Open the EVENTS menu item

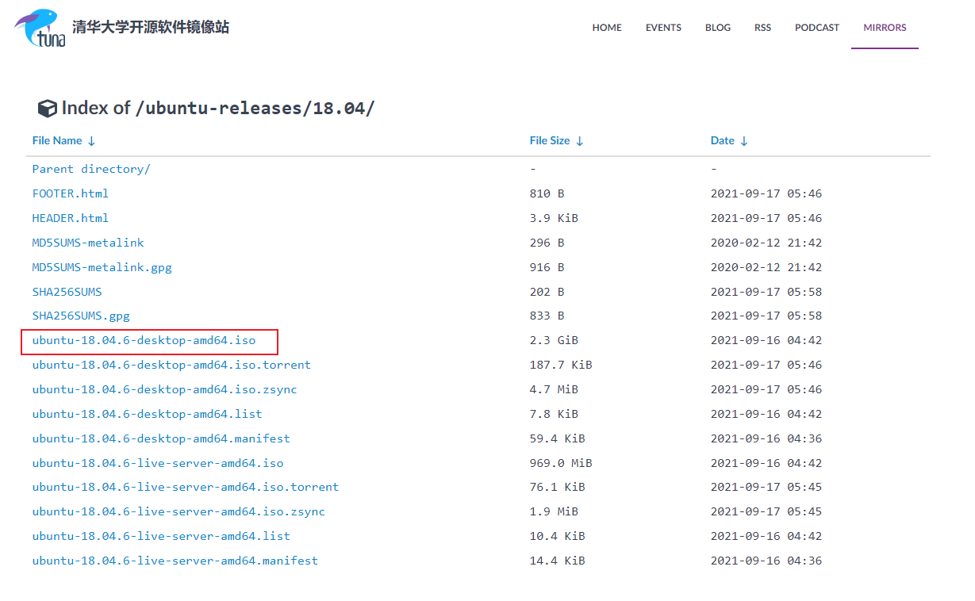663,27
